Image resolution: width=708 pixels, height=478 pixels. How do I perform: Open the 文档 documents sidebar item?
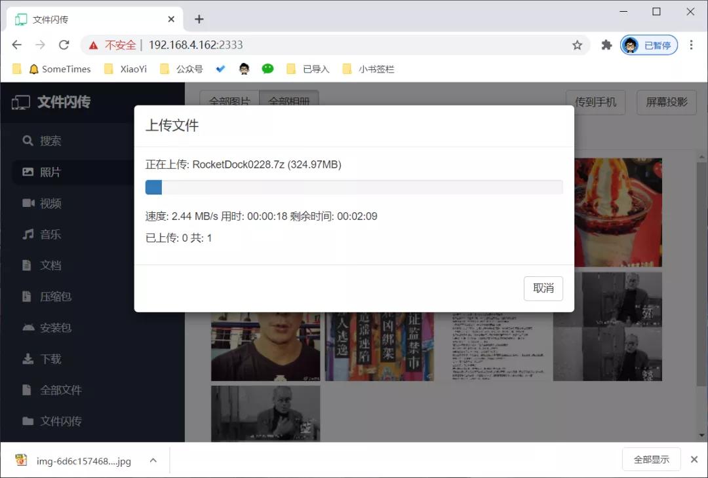tap(50, 265)
